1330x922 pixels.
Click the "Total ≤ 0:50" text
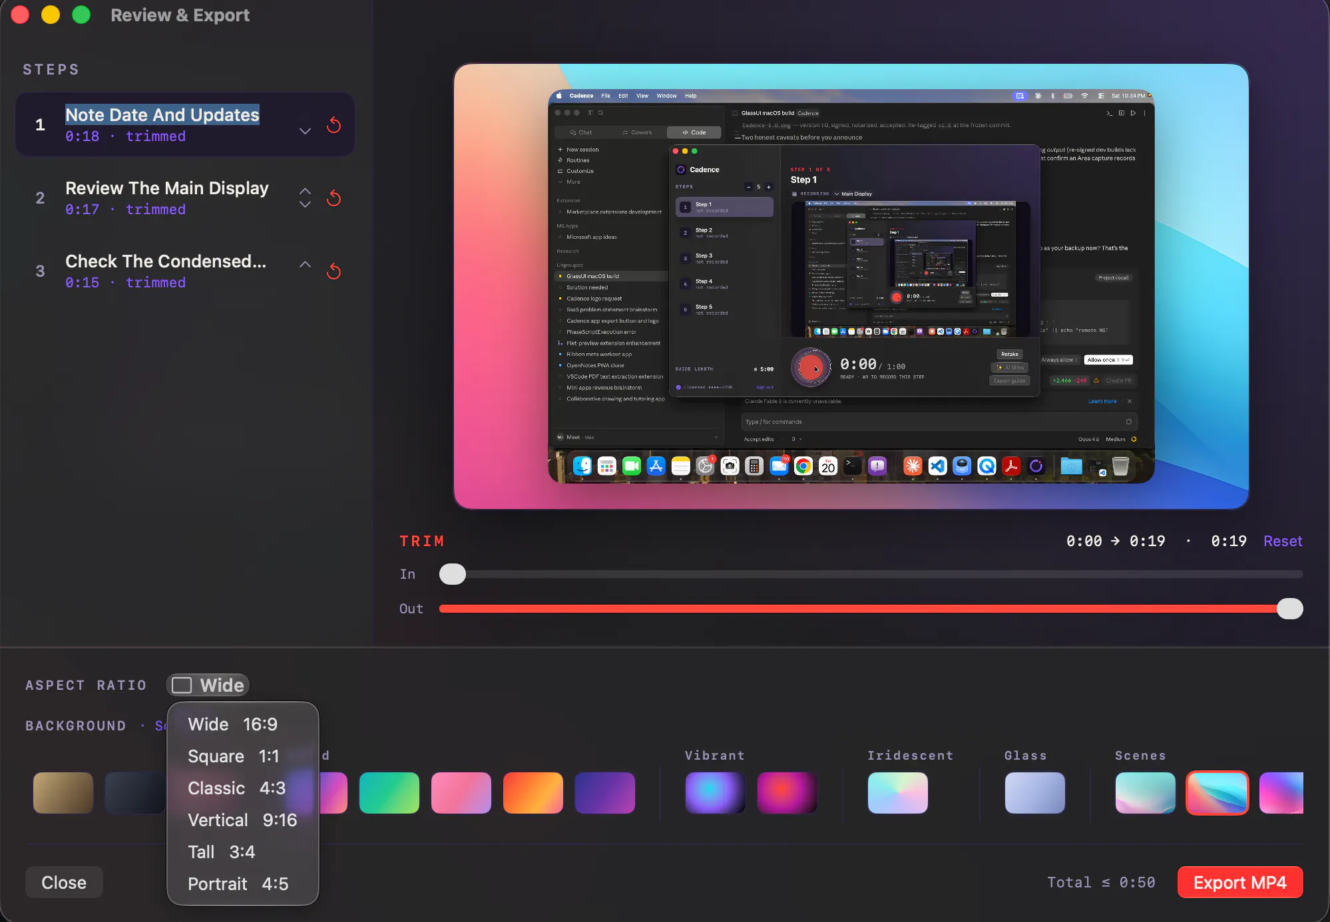(1101, 883)
